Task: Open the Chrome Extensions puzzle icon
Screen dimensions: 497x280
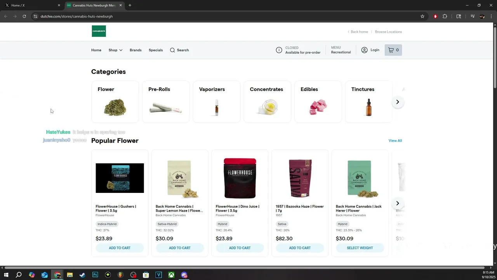Action: tap(445, 16)
